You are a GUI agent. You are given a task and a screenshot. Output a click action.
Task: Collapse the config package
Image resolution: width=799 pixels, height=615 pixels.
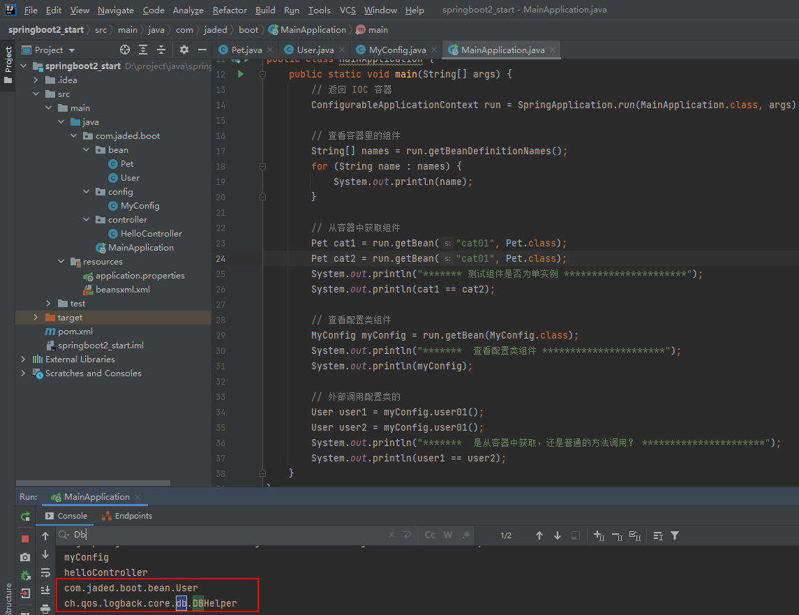[x=86, y=191]
